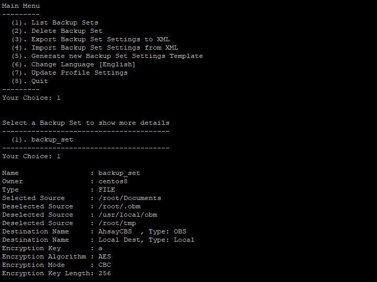Click the Change Language [English] option

tap(83, 64)
